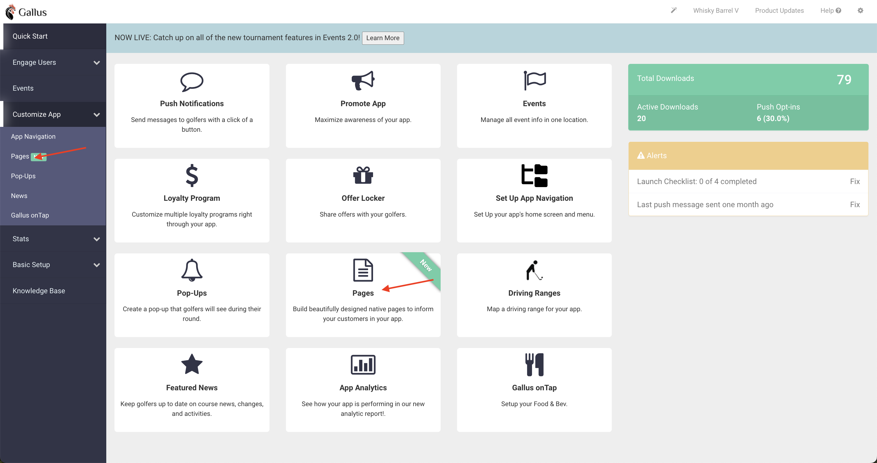Screen dimensions: 877x463
Task: Open Product Updates in the top bar
Action: (x=779, y=11)
